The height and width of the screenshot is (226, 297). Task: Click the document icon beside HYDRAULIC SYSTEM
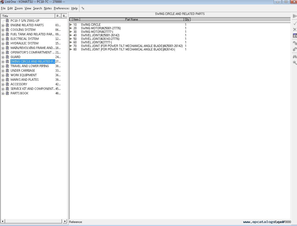click(7, 43)
